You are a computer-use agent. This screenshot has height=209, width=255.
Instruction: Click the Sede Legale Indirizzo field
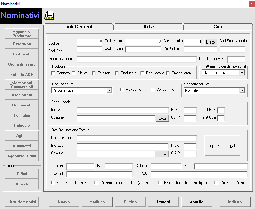(x=123, y=111)
